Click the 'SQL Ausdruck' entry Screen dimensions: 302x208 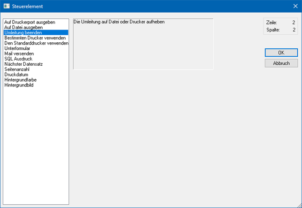[x=18, y=59]
